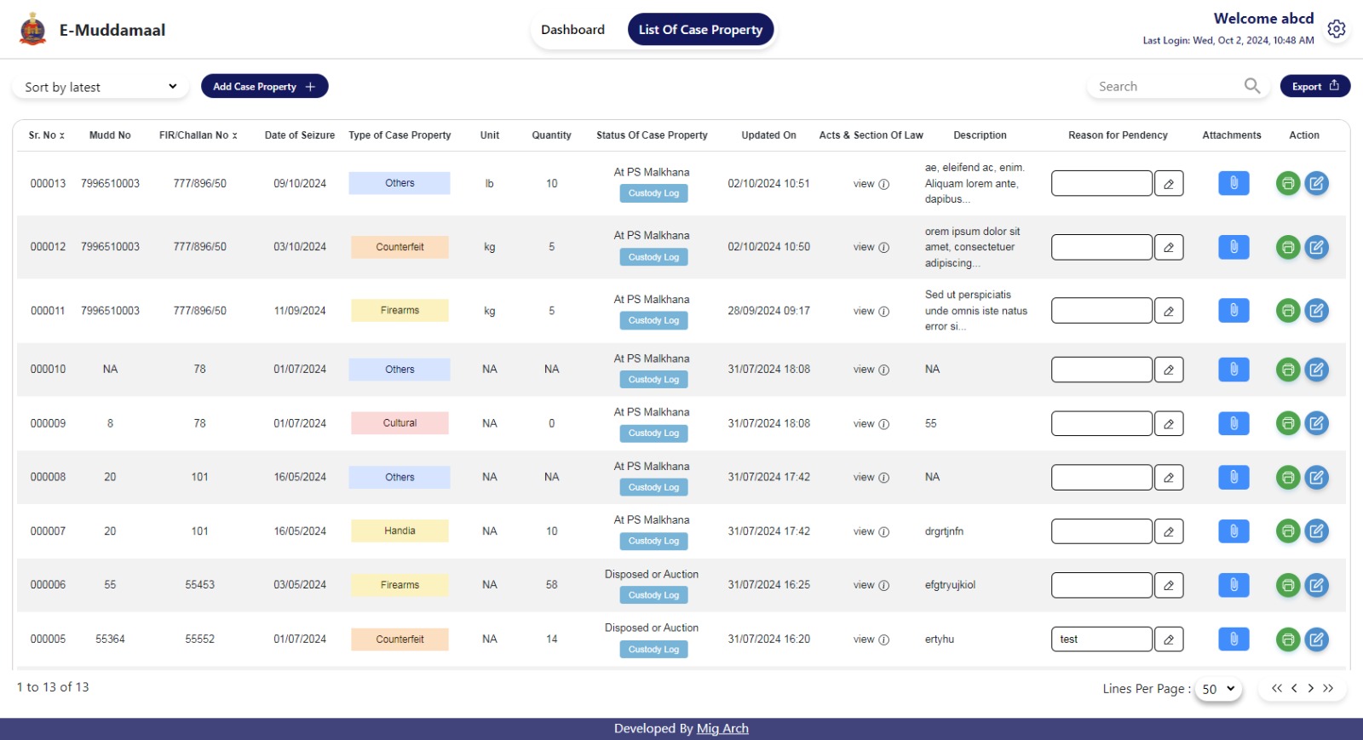Viewport: 1363px width, 740px height.
Task: Click the Export button
Action: coord(1315,86)
